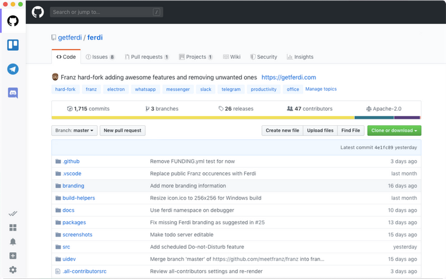The image size is (446, 279).
Task: Open workspaces grid icon in sidebar
Action: [x=13, y=227]
